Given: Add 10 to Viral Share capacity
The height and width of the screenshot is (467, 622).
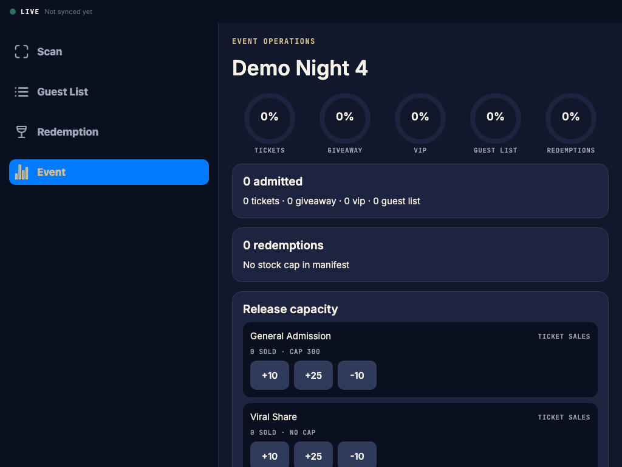Looking at the screenshot, I should point(270,455).
